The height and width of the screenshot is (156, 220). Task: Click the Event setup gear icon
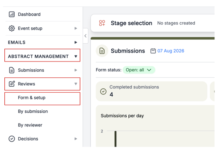click(12, 28)
